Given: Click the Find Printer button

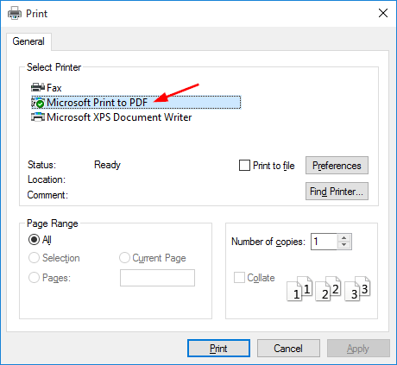Looking at the screenshot, I should click(337, 191).
